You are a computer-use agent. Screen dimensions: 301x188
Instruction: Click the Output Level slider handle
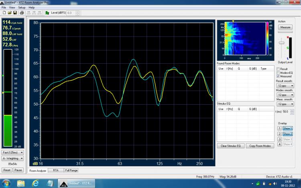pos(281,43)
